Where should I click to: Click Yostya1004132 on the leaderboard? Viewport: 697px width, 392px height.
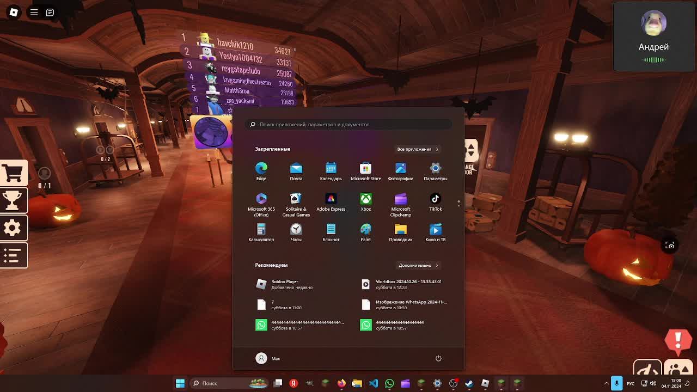(240, 57)
